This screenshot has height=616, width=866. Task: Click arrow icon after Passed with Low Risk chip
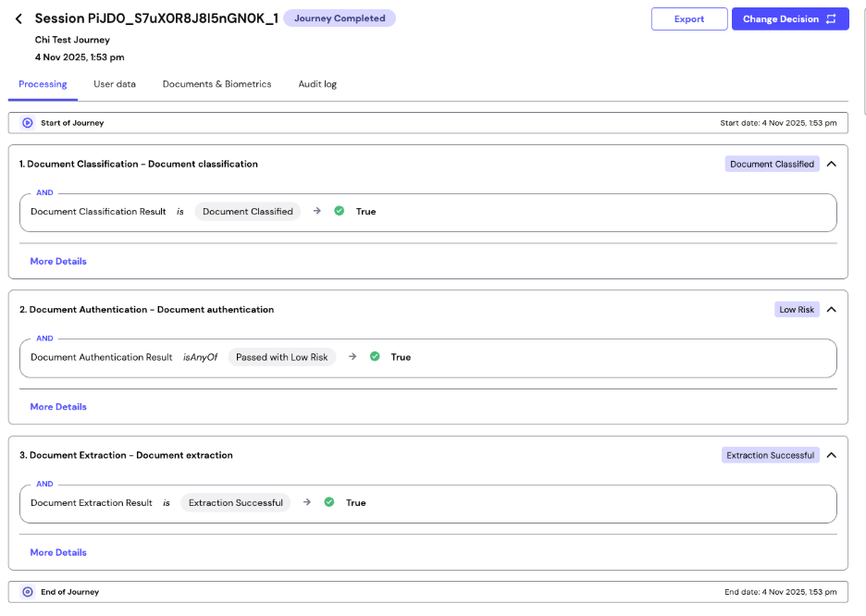click(353, 357)
